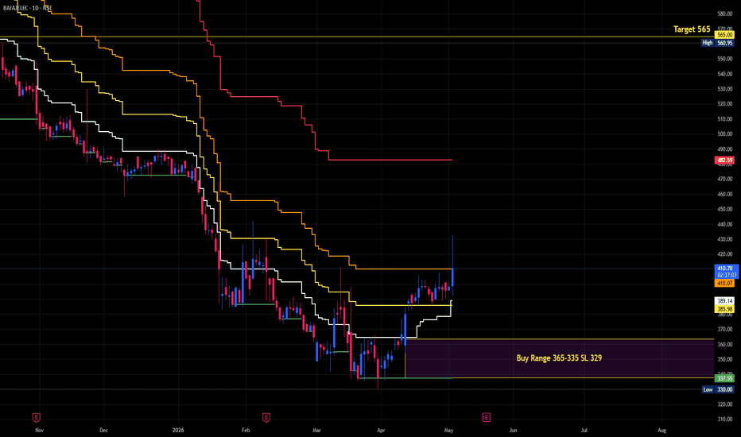The image size is (741, 437).
Task: Click the yellow 565.00 price label
Action: (x=724, y=35)
